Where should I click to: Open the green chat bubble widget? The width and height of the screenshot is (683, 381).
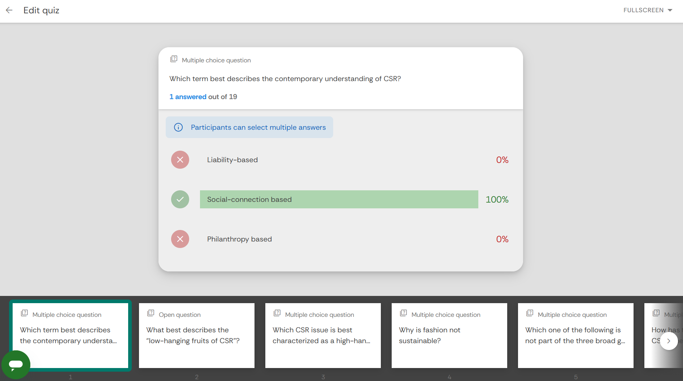point(16,364)
